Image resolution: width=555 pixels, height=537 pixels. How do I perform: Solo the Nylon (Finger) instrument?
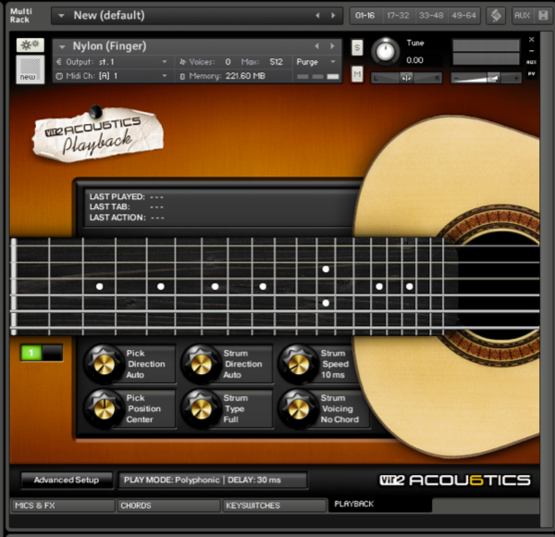[357, 47]
